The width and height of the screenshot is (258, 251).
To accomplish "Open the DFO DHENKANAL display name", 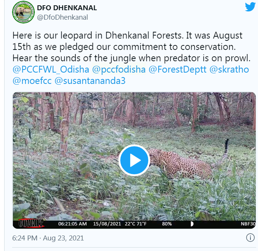I will tap(67, 8).
